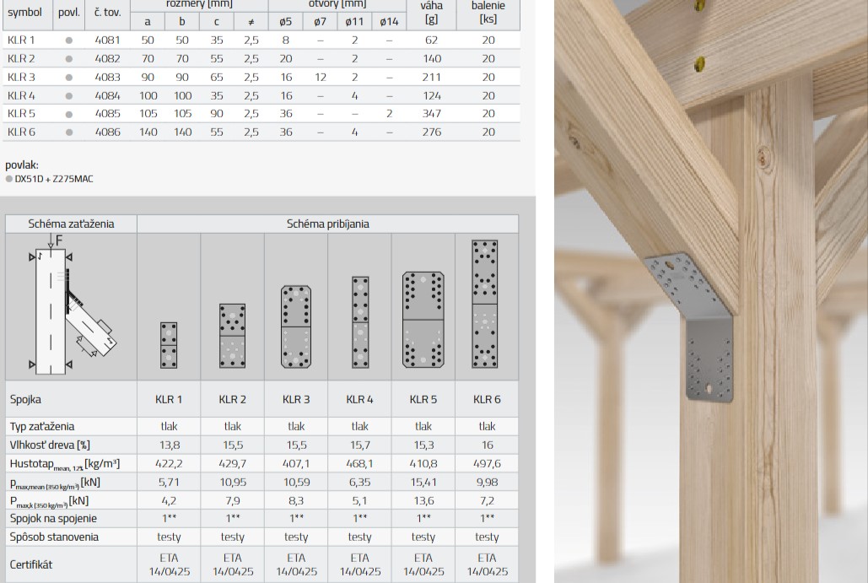Click the gray dot beside DX51D + Z275MAC
868x583 pixels.
(9, 178)
